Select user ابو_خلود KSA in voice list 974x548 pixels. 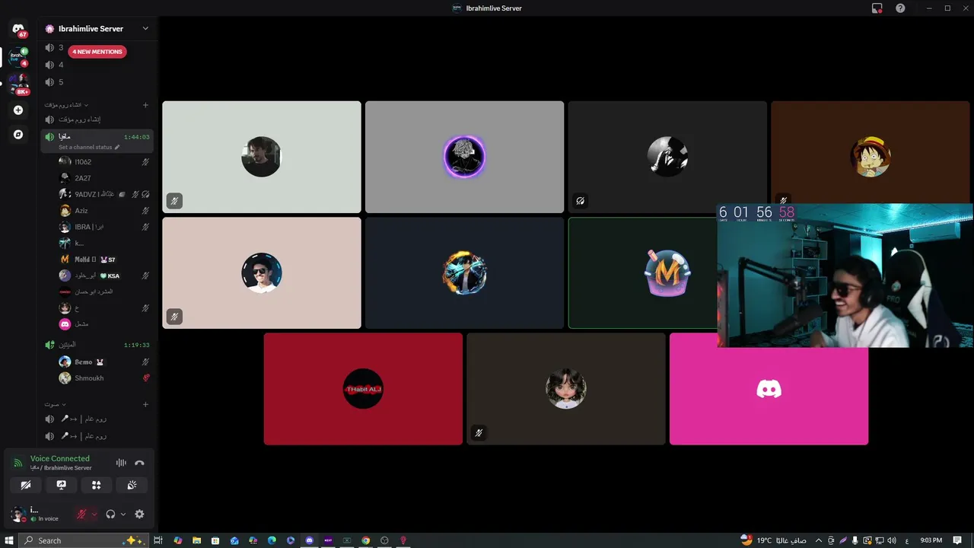(104, 276)
